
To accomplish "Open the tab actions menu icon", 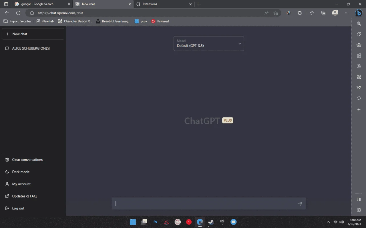I will pyautogui.click(x=6, y=4).
